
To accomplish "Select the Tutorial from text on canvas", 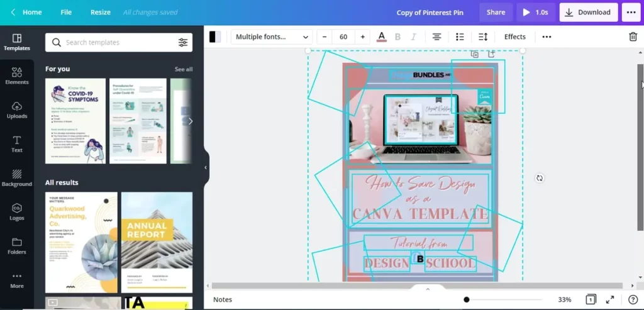I will click(418, 243).
